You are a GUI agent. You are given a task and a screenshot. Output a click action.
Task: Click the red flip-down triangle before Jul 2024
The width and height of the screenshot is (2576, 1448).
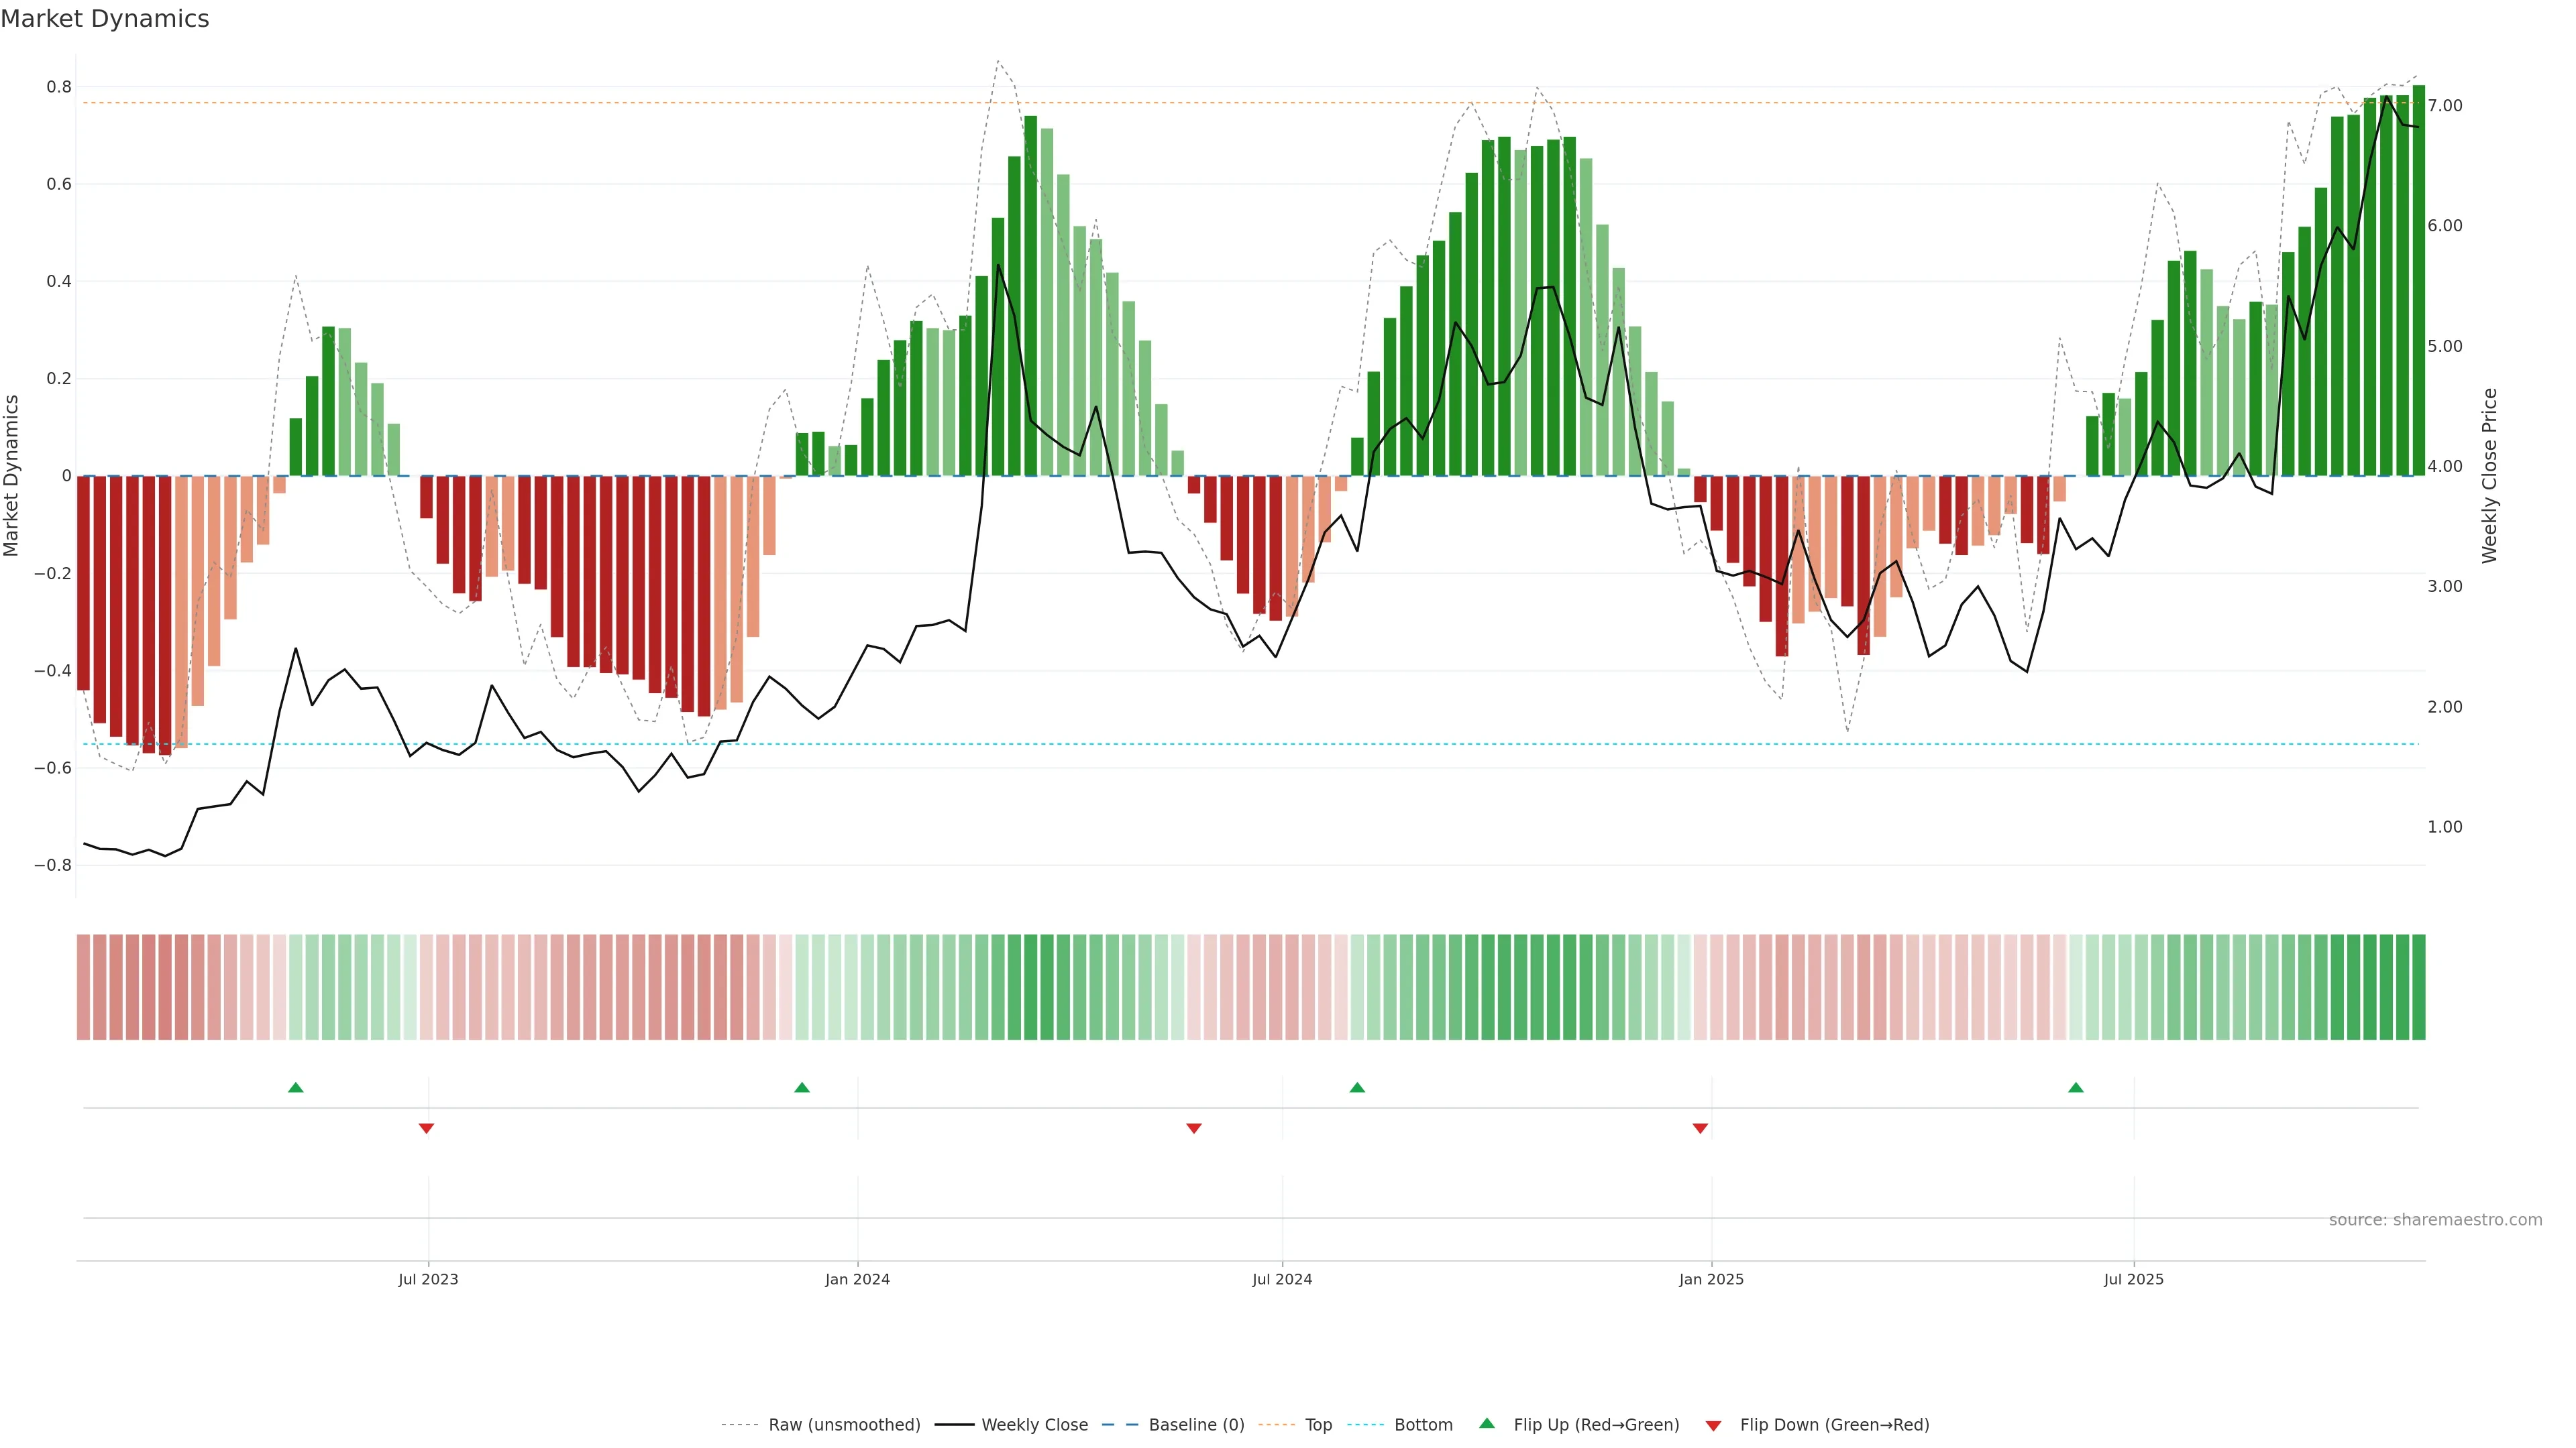[1193, 1128]
